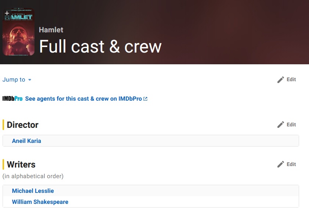Open Aneil Karia's profile
Image resolution: width=309 pixels, height=216 pixels.
coord(26,141)
